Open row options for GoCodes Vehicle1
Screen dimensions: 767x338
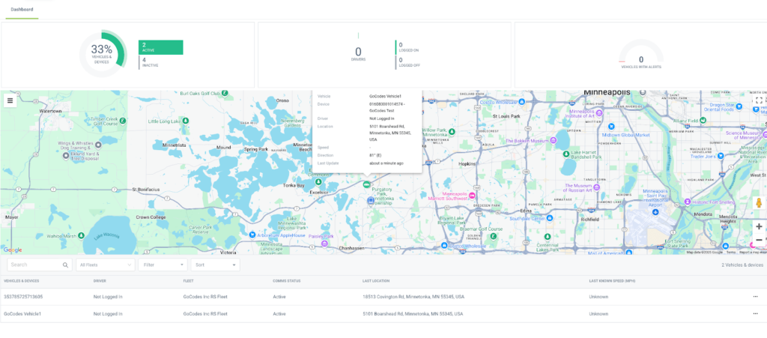757,313
